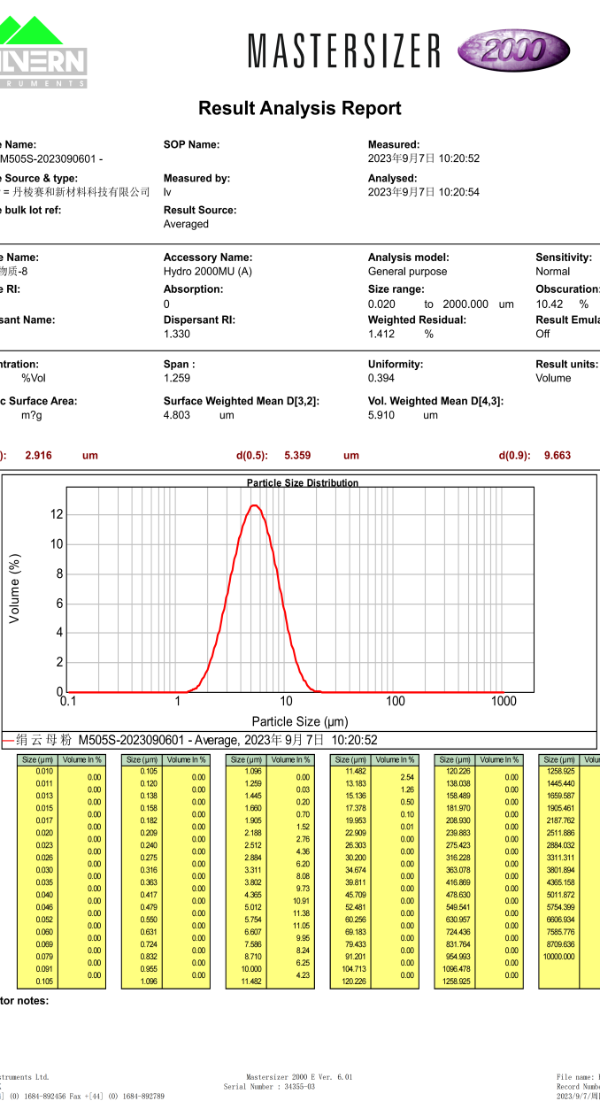Click the 'Particle Size (µm)' x-axis label
The height and width of the screenshot is (1101, 600).
pos(300,722)
